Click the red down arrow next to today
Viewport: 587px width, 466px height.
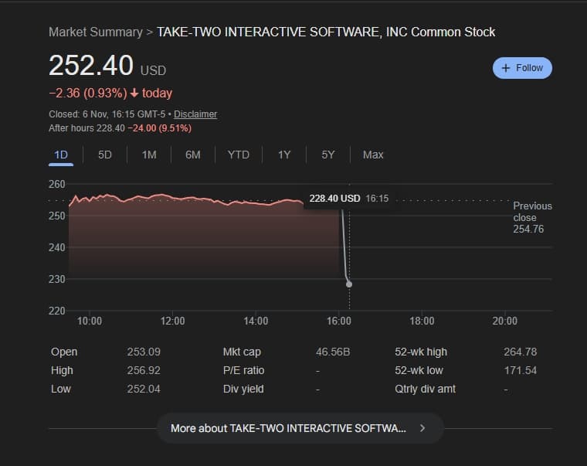pos(134,94)
